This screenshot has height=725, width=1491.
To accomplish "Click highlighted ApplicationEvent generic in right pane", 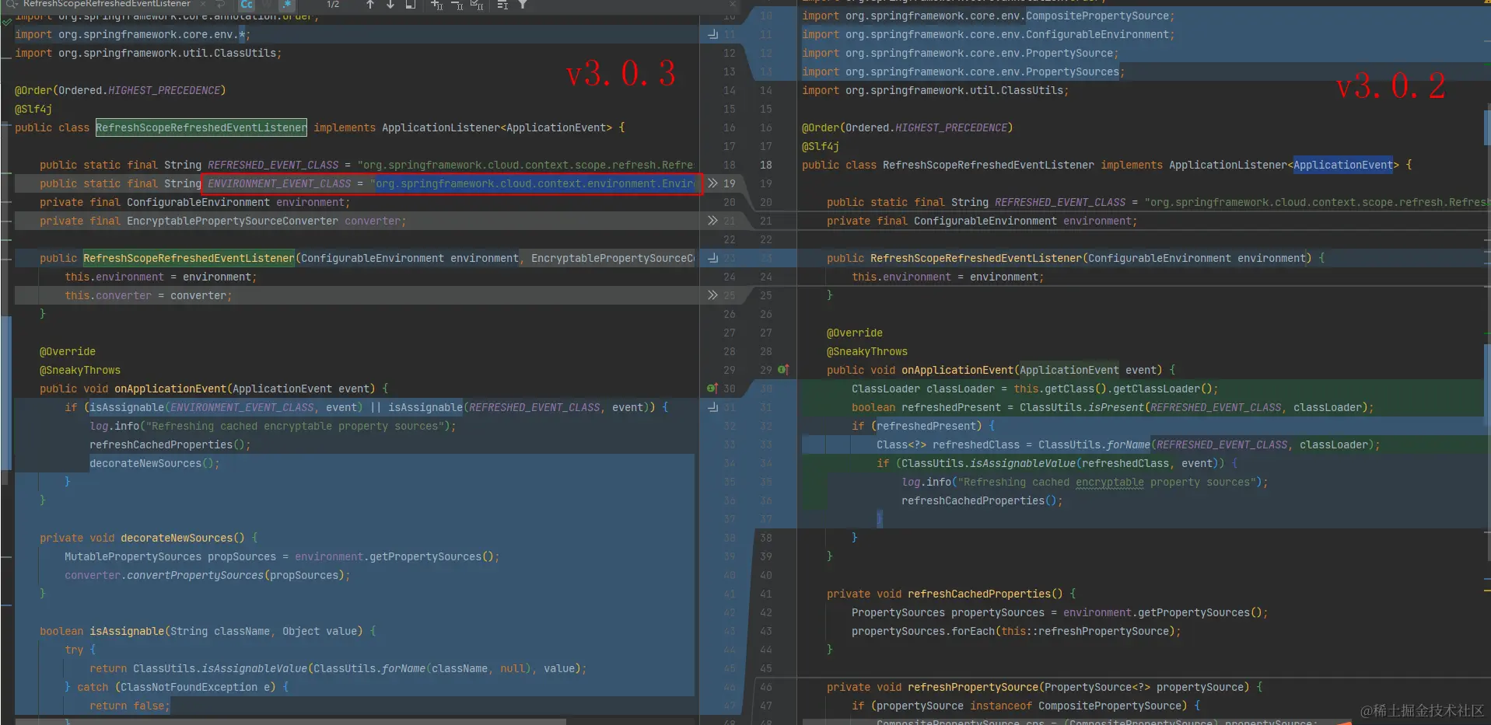I will [1343, 165].
